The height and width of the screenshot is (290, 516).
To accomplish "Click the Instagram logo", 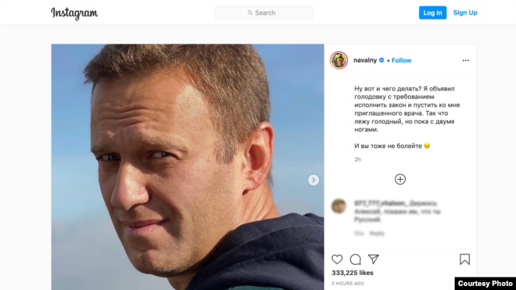I will 75,13.
